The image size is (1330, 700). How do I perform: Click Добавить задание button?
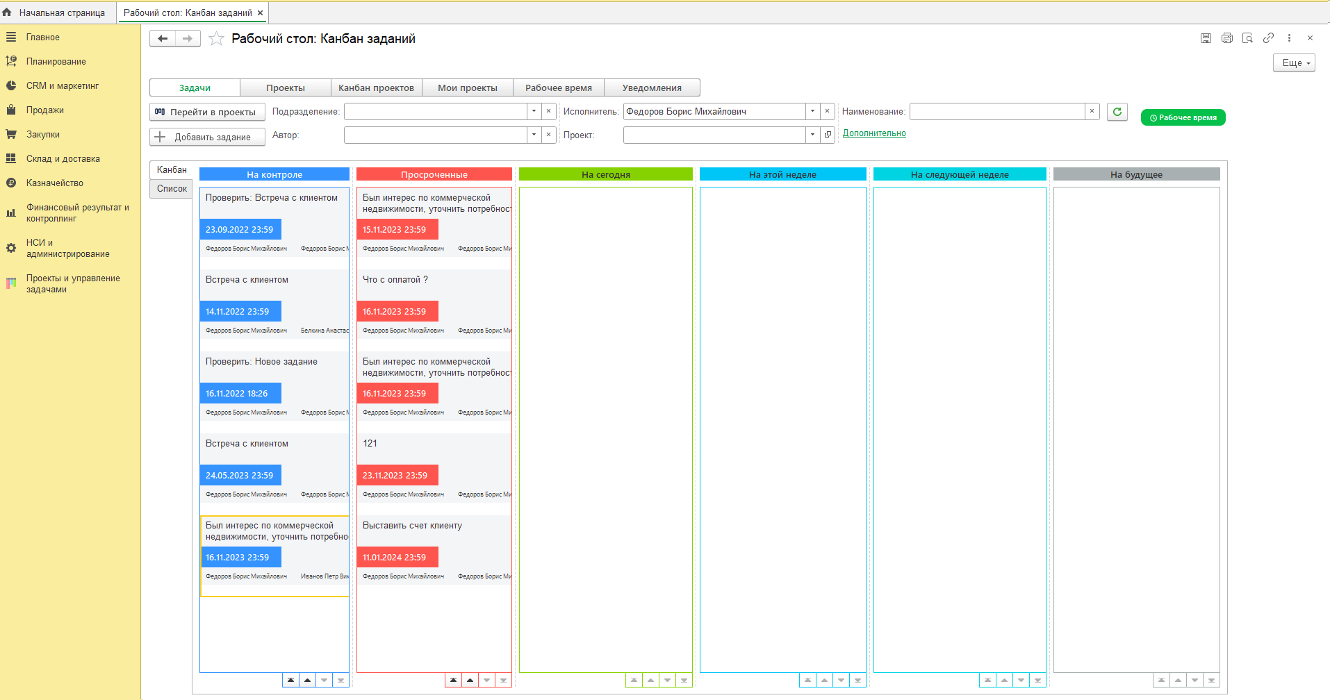tap(207, 137)
